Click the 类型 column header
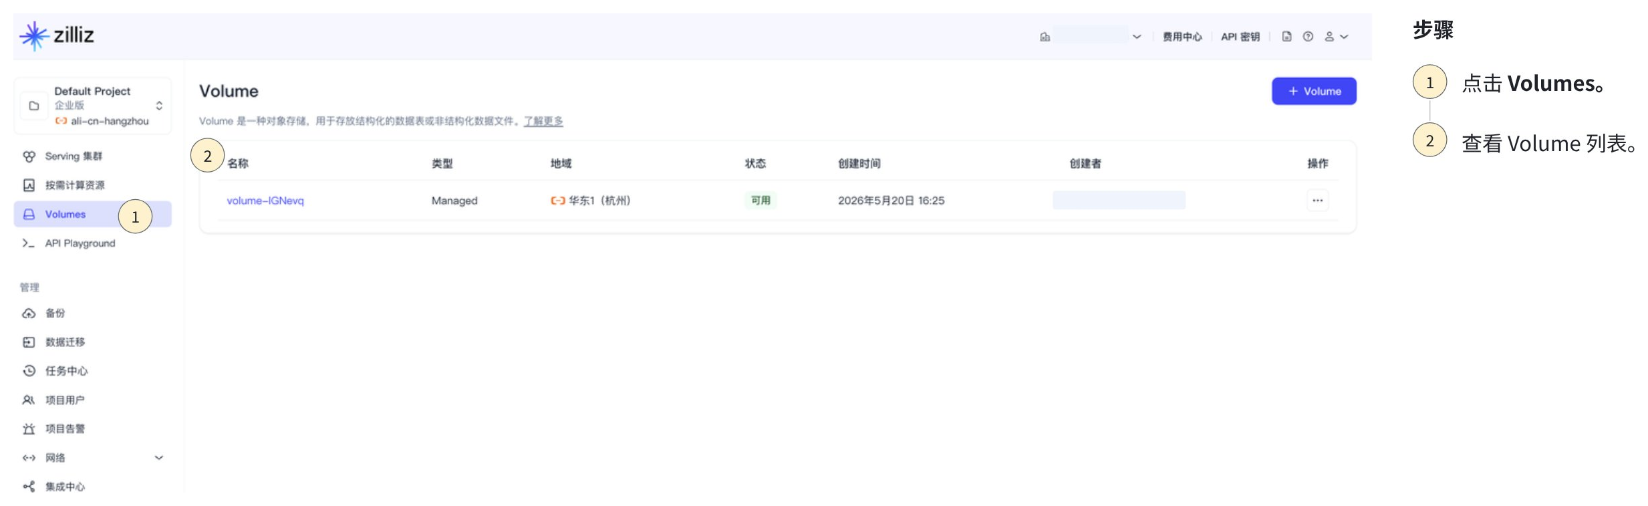Viewport: 1648px width, 506px height. click(x=442, y=164)
